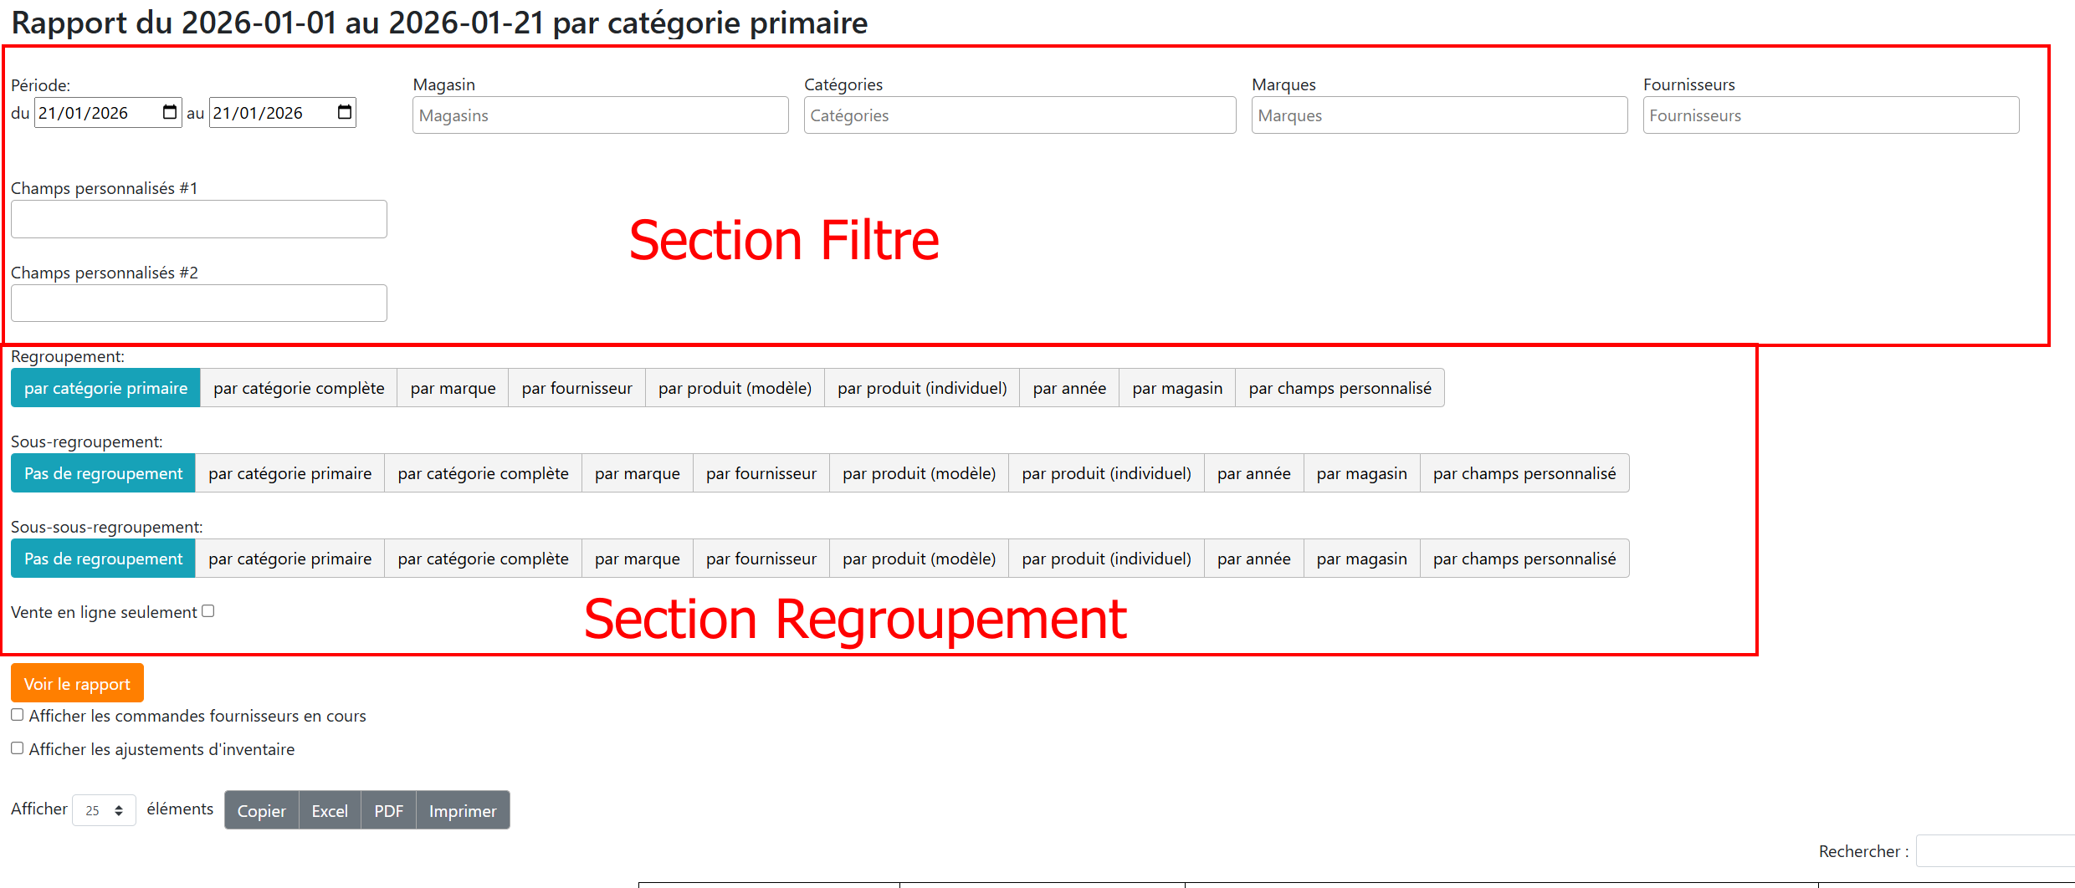Open the Catégories dropdown field
2075x888 pixels.
click(1019, 115)
